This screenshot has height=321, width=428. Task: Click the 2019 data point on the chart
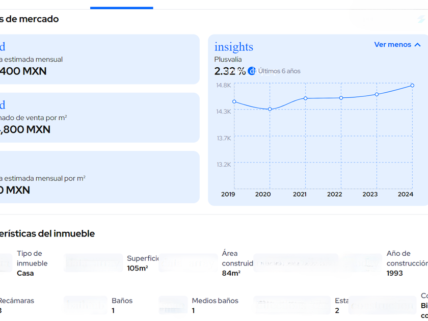coord(234,101)
